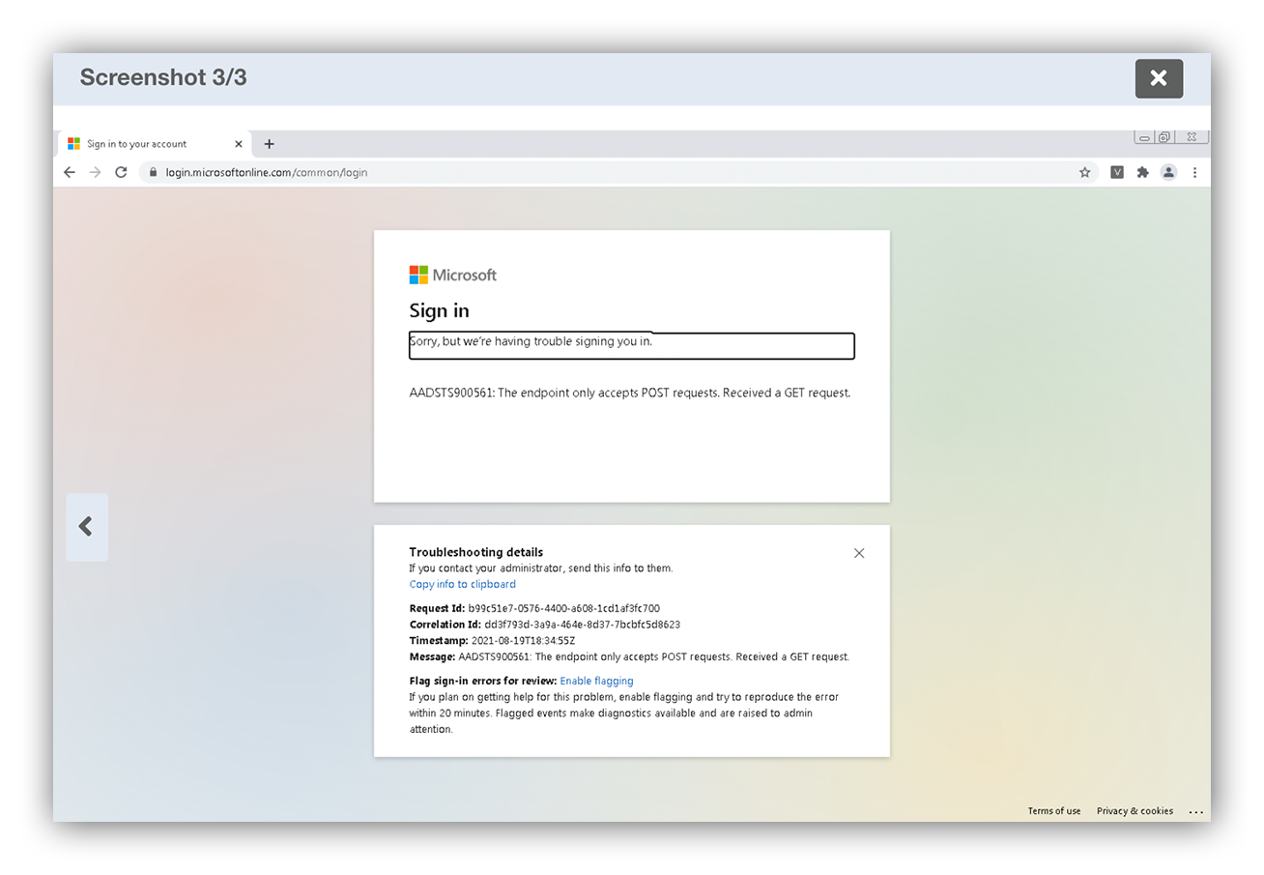Image resolution: width=1264 pixels, height=875 pixels.
Task: Close the screenshot lightbox viewer
Action: 1159,78
